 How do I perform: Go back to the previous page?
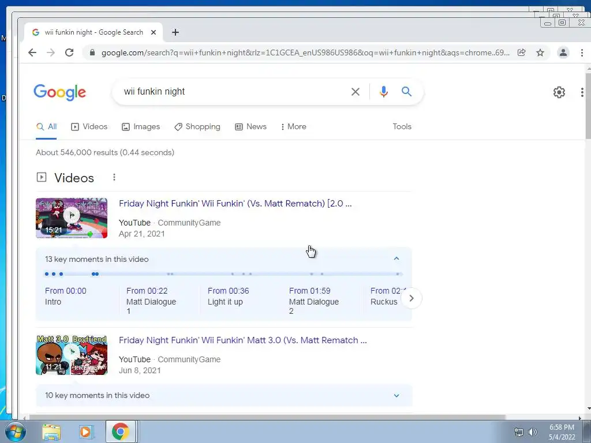point(32,52)
